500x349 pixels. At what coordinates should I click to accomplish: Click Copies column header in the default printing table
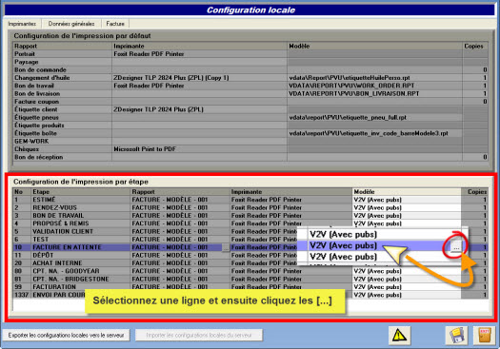point(475,47)
